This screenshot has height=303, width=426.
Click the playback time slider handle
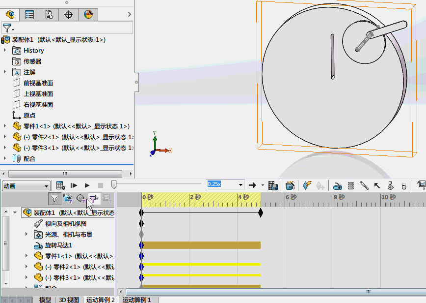114,184
